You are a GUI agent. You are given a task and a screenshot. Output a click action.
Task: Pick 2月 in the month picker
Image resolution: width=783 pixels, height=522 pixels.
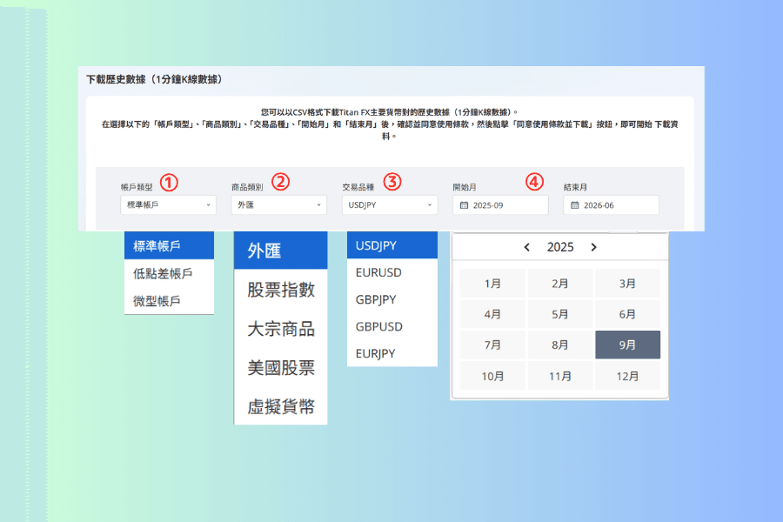[560, 284]
